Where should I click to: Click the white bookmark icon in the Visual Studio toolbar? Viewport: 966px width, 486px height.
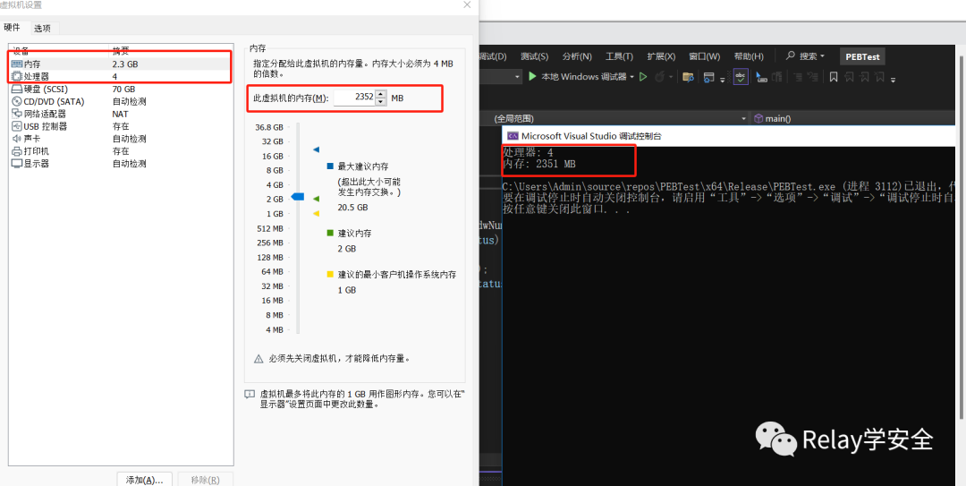click(x=834, y=77)
